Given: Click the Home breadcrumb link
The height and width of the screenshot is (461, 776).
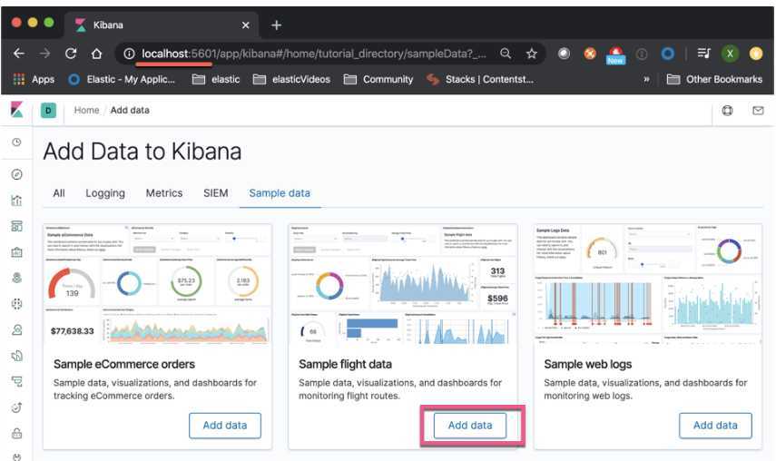Looking at the screenshot, I should click(x=86, y=111).
